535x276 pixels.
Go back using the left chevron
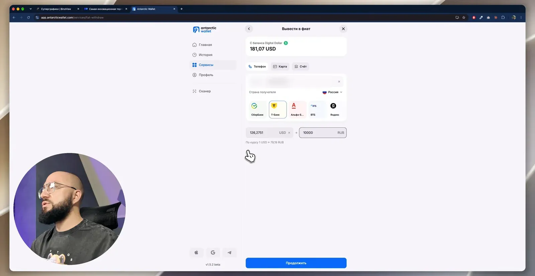[249, 29]
